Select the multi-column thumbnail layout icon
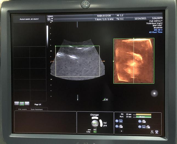This screenshot has height=144, width=177. pyautogui.click(x=27, y=103)
